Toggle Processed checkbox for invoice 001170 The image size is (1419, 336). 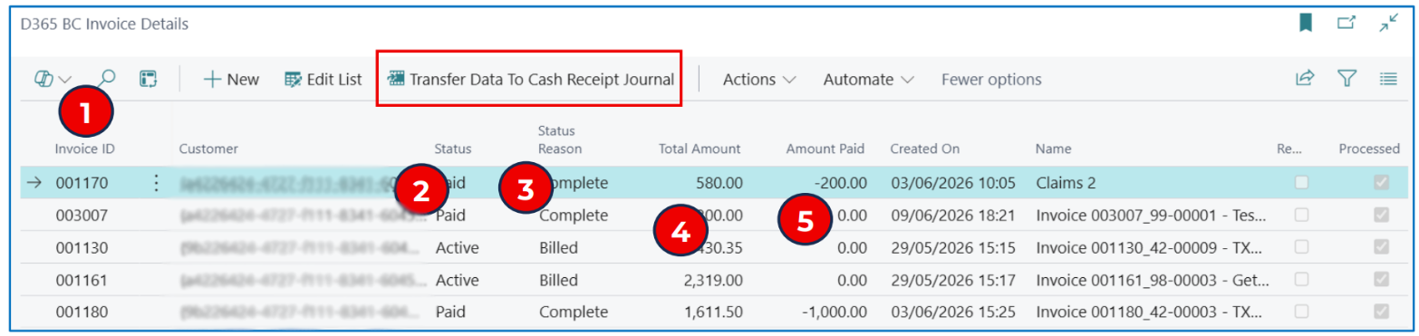click(1382, 183)
